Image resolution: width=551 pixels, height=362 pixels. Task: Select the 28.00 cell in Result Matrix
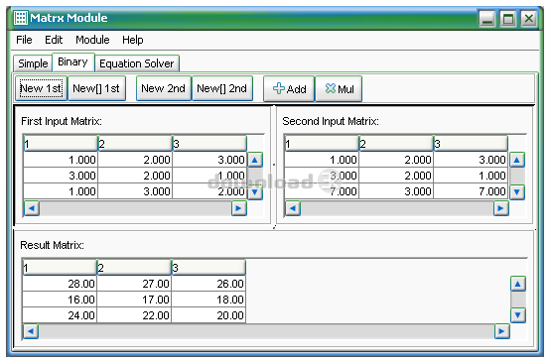tap(60, 284)
